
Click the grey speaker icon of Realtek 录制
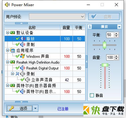[x=23, y=74]
